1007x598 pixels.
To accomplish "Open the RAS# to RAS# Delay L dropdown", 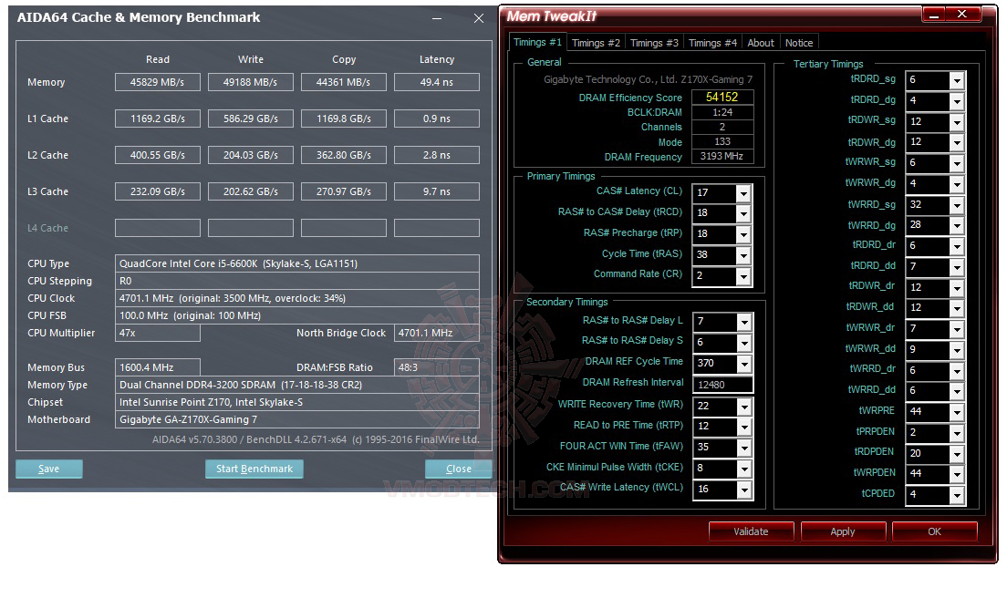I will pyautogui.click(x=743, y=322).
